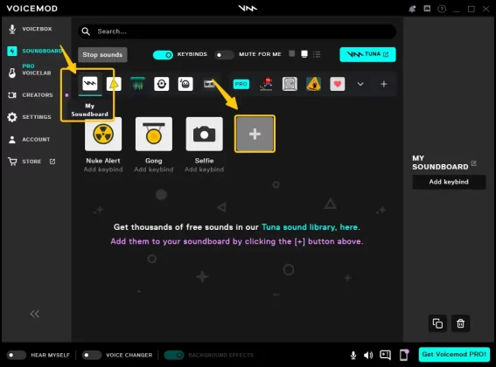Viewport: 496px width, 367px height.
Task: Click Get Voicemod PRO! button
Action: [x=454, y=355]
